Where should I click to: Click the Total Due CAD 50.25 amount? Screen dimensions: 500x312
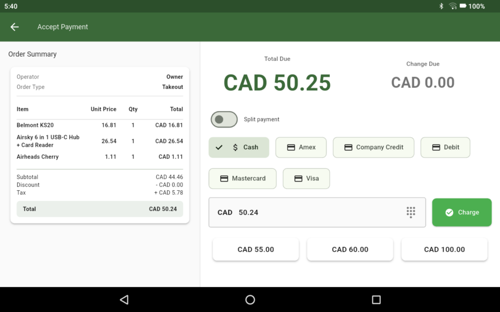pos(277,83)
